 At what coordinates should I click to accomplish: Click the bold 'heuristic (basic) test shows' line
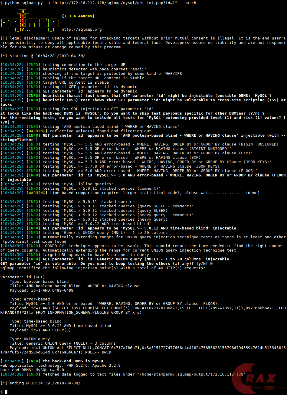pyautogui.click(x=136, y=96)
